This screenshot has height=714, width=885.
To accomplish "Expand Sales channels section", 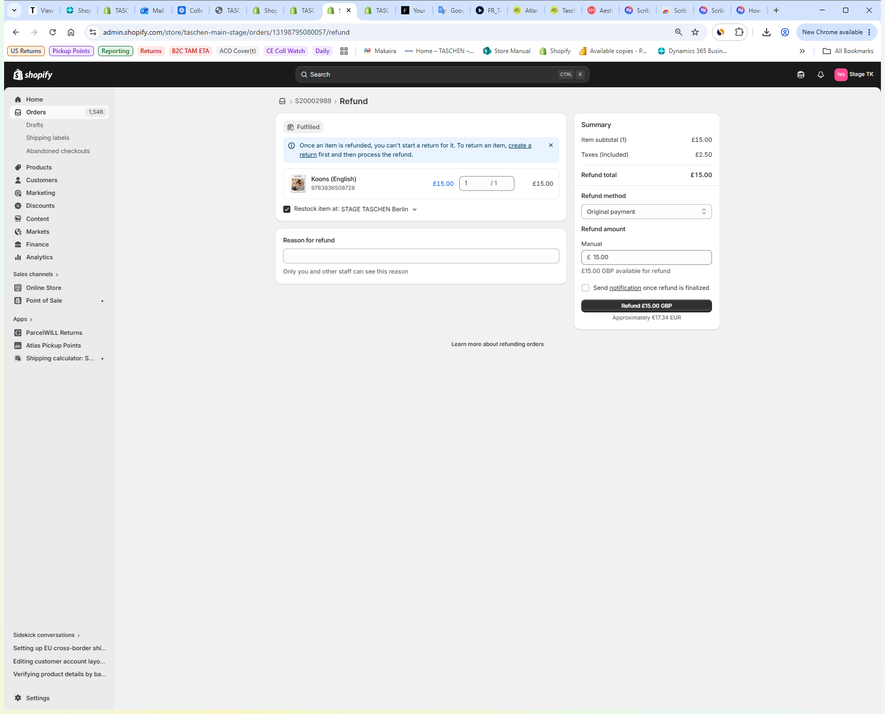I will 36,275.
